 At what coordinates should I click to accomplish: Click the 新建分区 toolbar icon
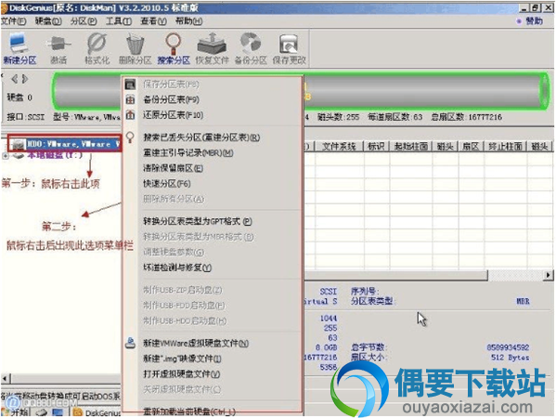(x=19, y=48)
